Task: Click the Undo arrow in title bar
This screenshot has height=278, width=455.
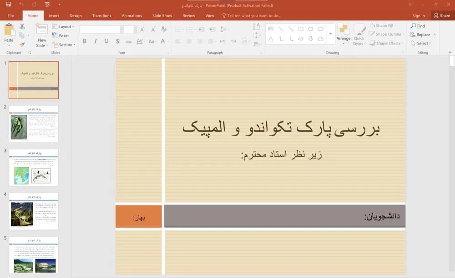Action: click(x=21, y=5)
